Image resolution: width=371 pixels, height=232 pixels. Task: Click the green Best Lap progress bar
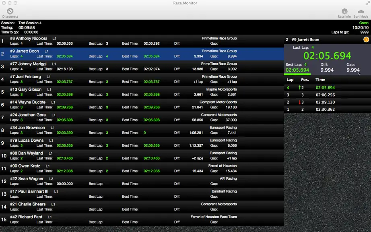click(x=297, y=74)
